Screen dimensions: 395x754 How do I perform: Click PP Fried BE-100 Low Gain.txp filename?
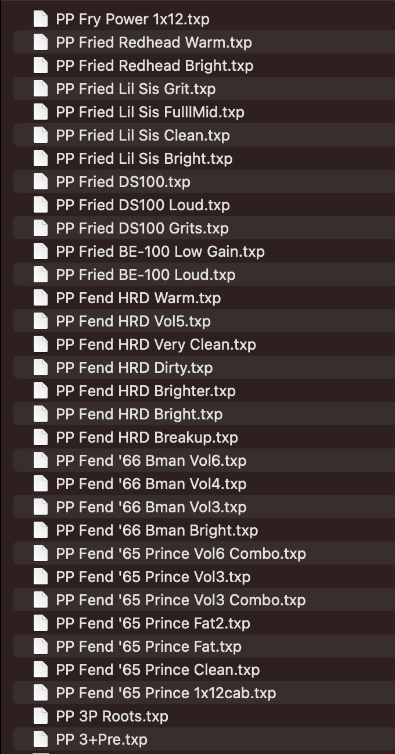(160, 252)
